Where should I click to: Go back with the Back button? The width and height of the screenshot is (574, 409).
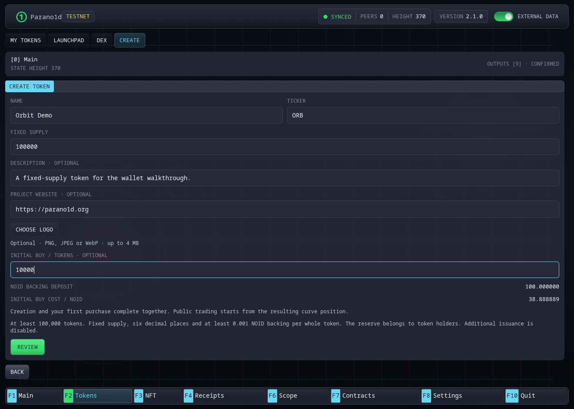click(17, 372)
